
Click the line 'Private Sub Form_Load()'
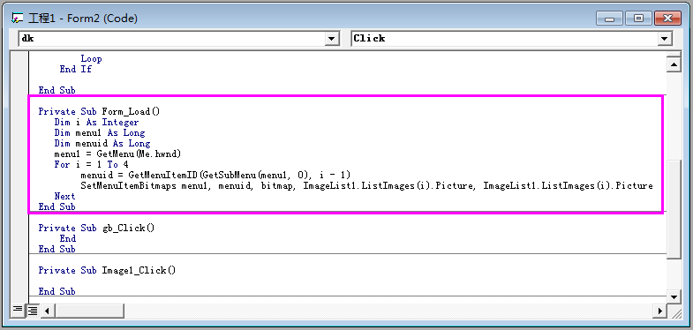pyautogui.click(x=99, y=111)
